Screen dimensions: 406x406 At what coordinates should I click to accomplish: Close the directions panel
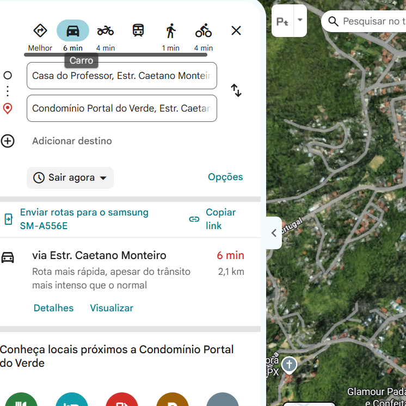(236, 30)
